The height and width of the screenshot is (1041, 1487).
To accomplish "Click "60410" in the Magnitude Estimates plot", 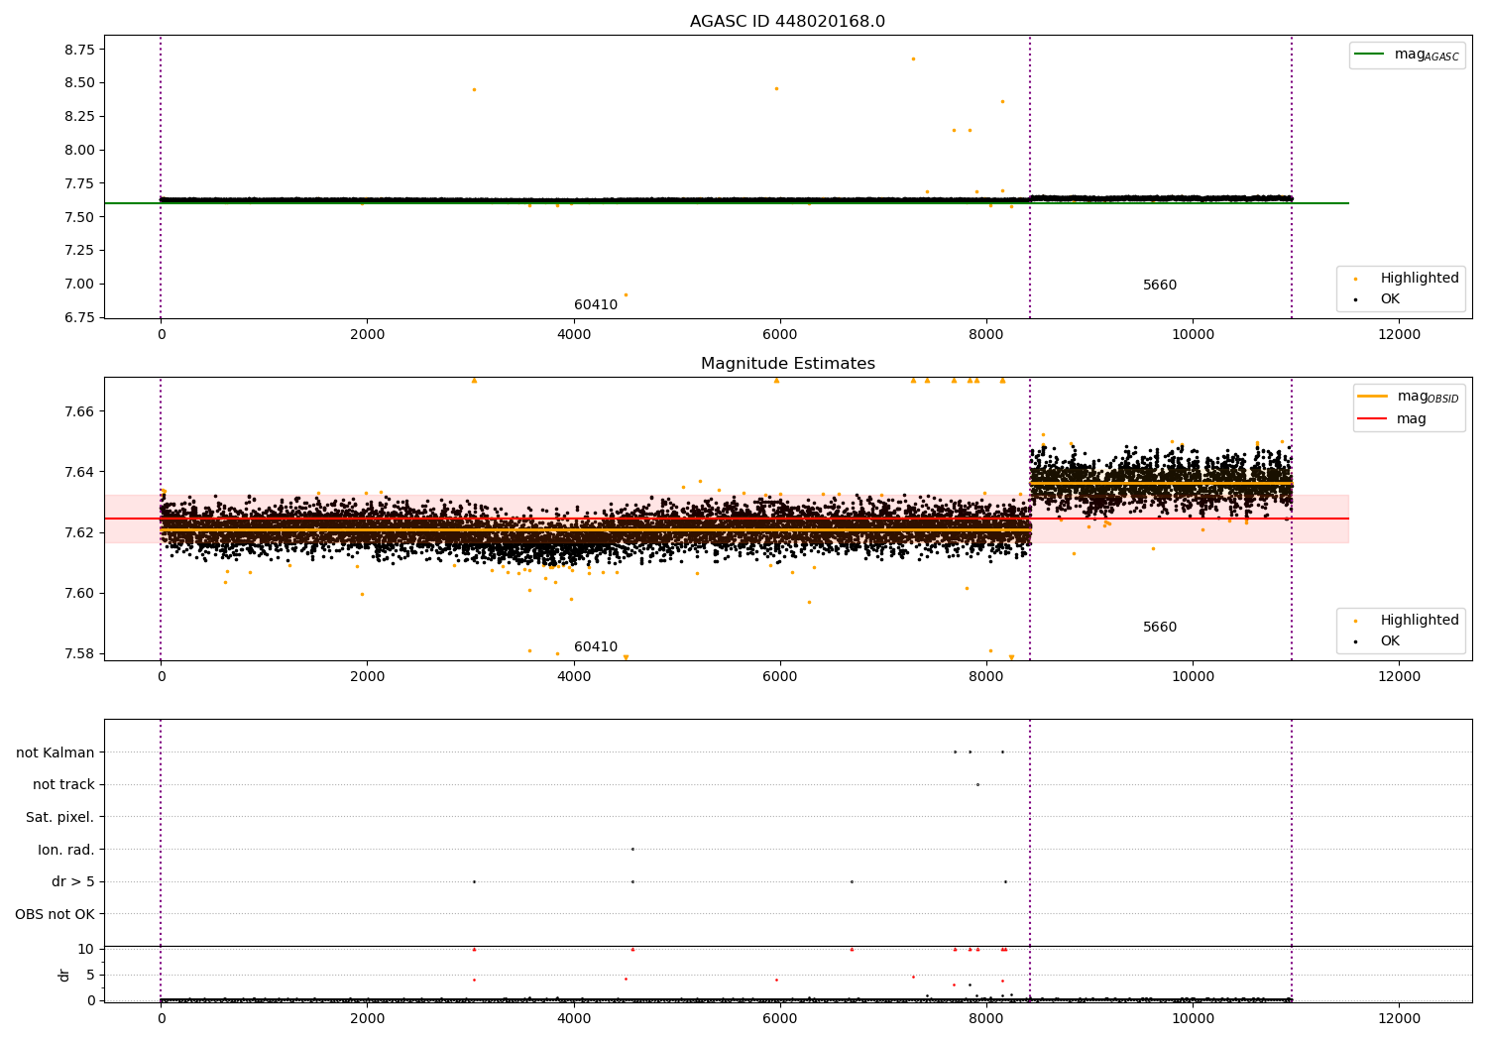I will click(596, 647).
